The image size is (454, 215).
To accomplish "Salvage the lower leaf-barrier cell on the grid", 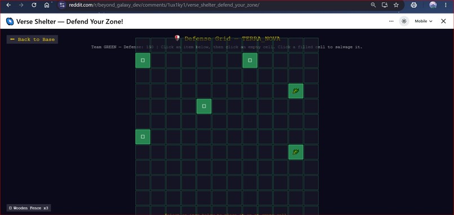I will coord(296,152).
